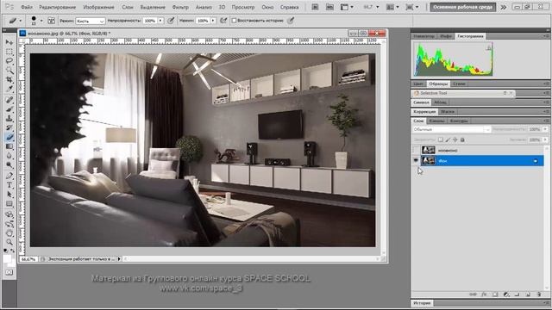552x310 pixels.
Task: Enable airbrush mode
Action: pyautogui.click(x=223, y=21)
